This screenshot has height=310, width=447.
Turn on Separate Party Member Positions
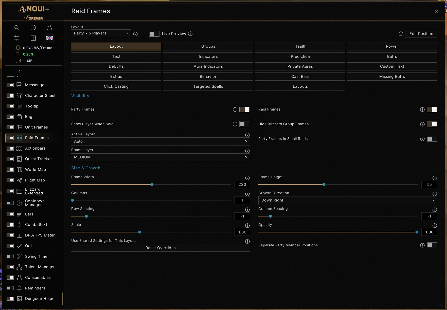pos(432,245)
